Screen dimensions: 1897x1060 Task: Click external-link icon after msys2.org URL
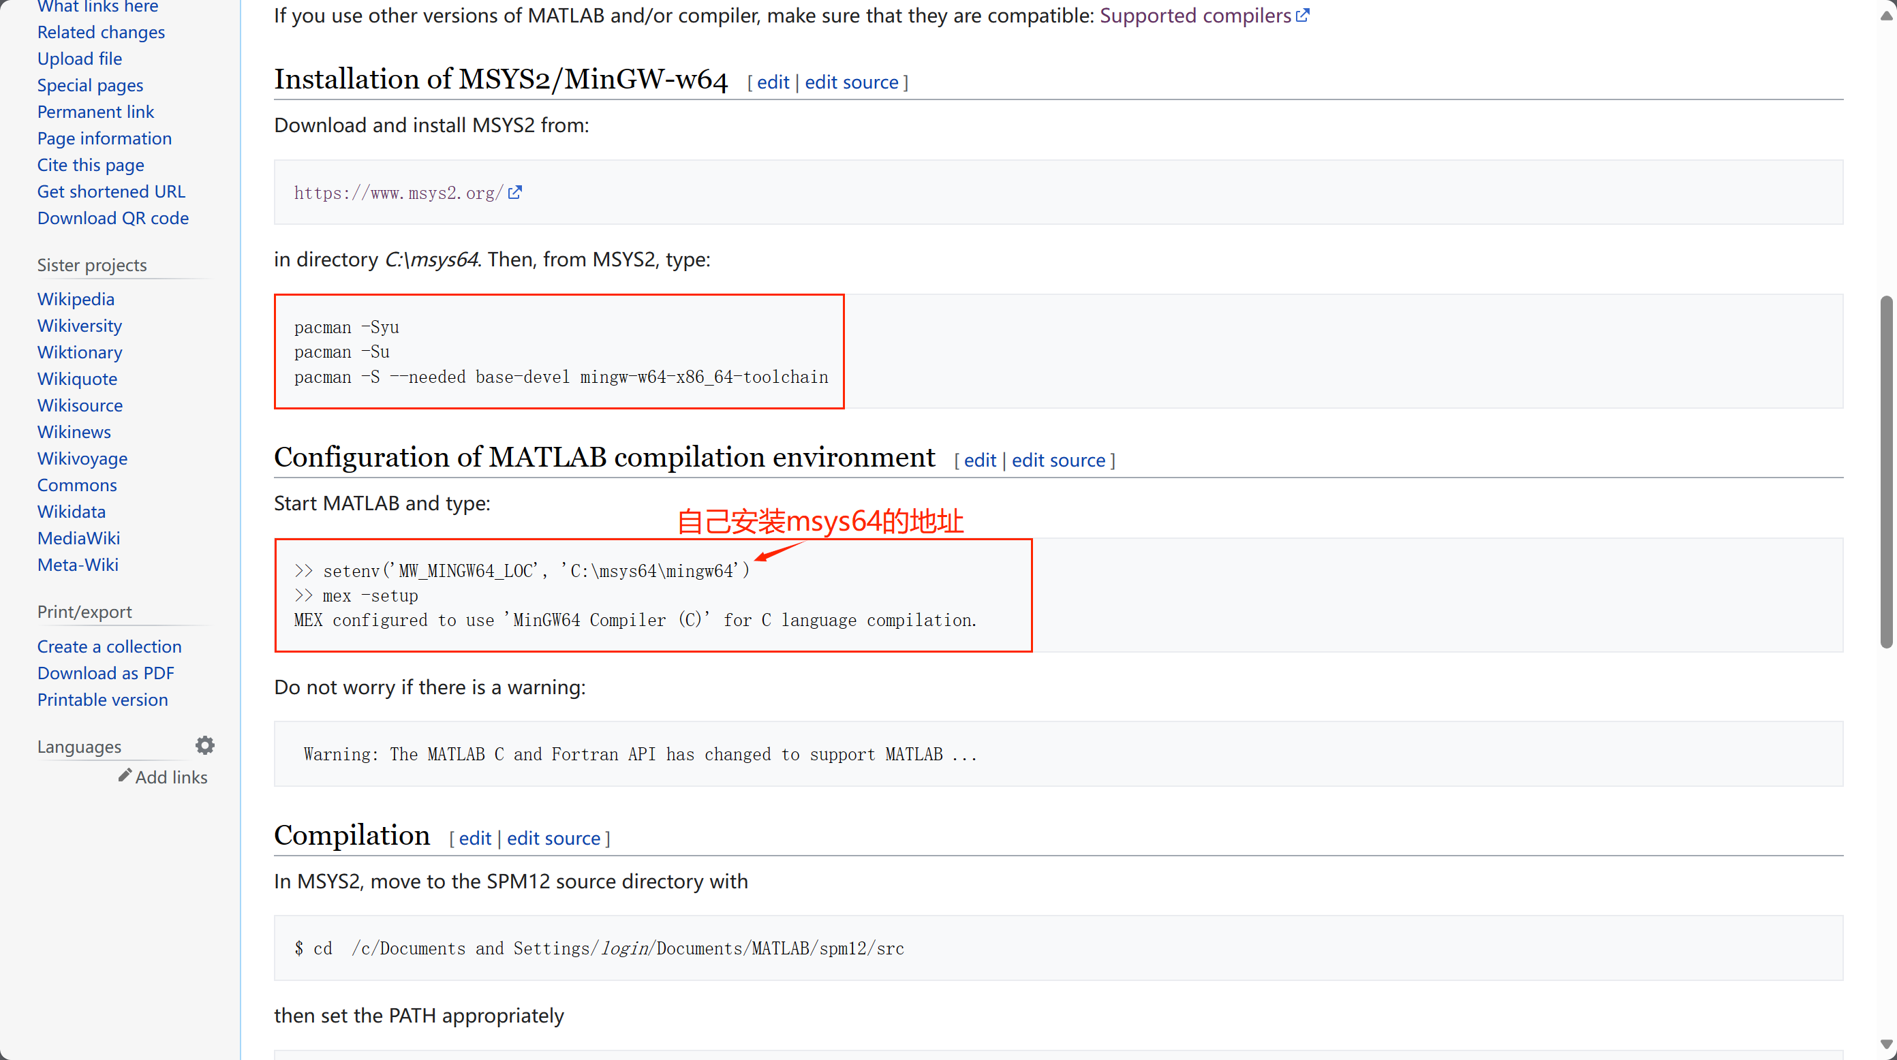click(514, 192)
